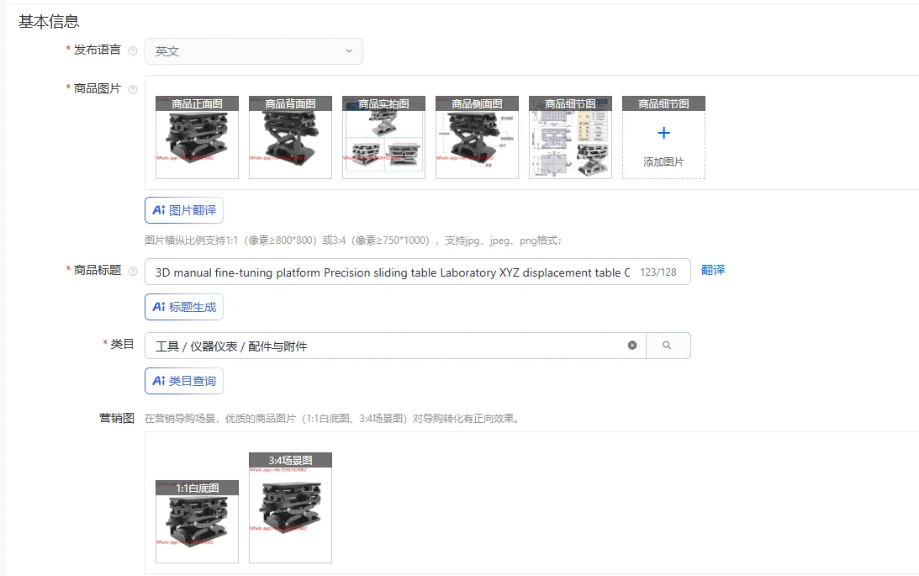Click the AI 标题生成 button

coord(184,307)
